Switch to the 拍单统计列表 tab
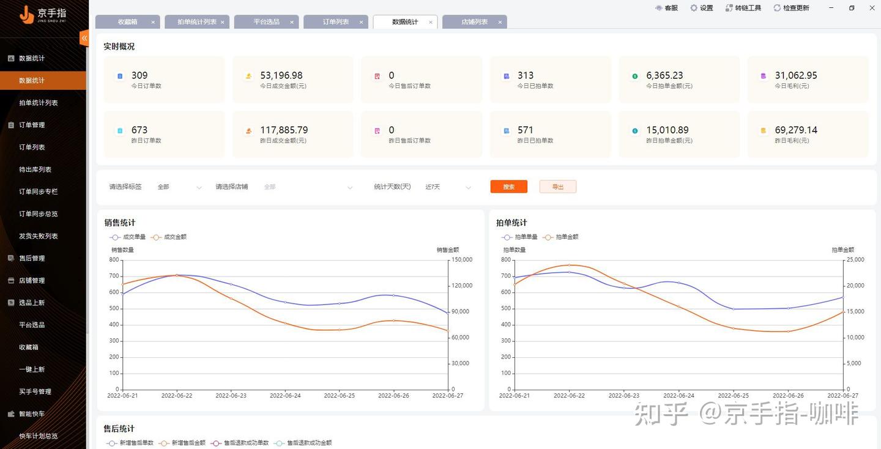 click(197, 22)
